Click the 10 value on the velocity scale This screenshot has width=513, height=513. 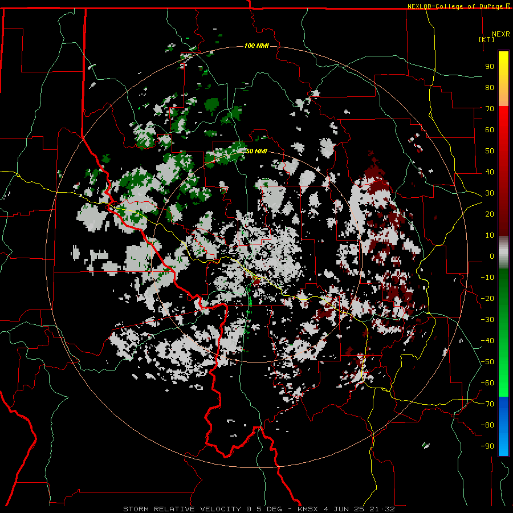pyautogui.click(x=490, y=235)
